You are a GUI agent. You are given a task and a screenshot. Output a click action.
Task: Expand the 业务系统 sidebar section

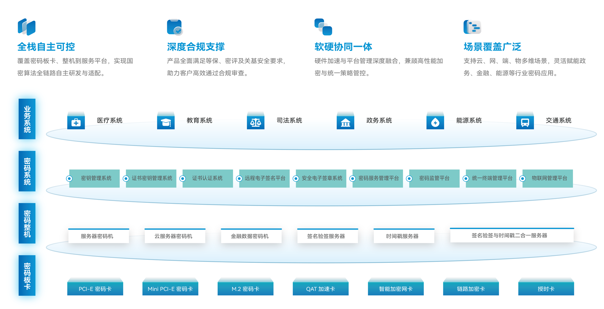27,119
